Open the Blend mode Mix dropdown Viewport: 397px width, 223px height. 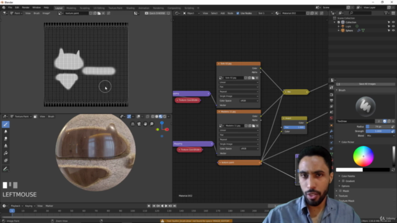click(x=380, y=136)
